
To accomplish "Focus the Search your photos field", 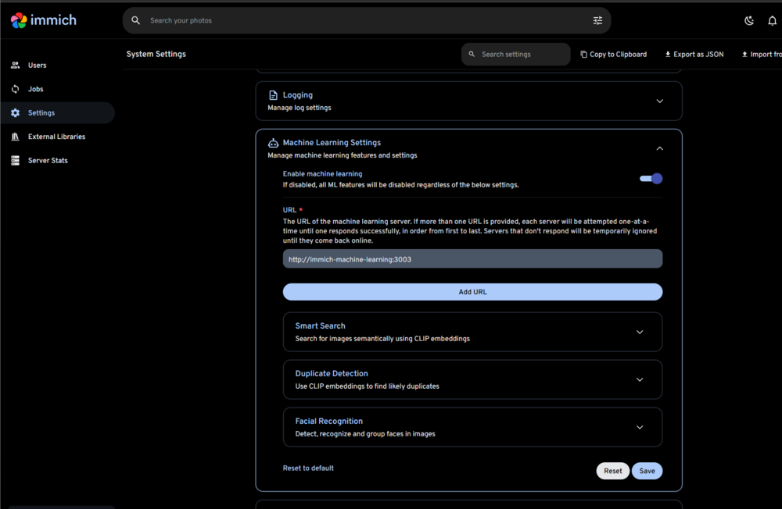I will 367,20.
